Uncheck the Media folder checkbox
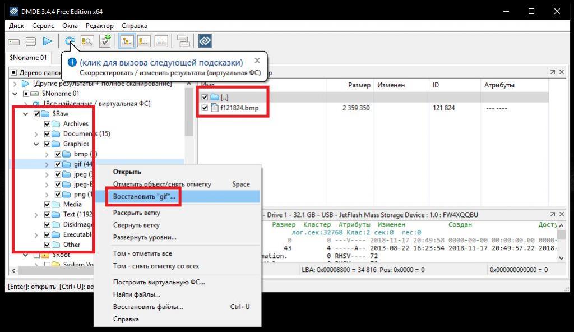The image size is (574, 332). pos(48,204)
